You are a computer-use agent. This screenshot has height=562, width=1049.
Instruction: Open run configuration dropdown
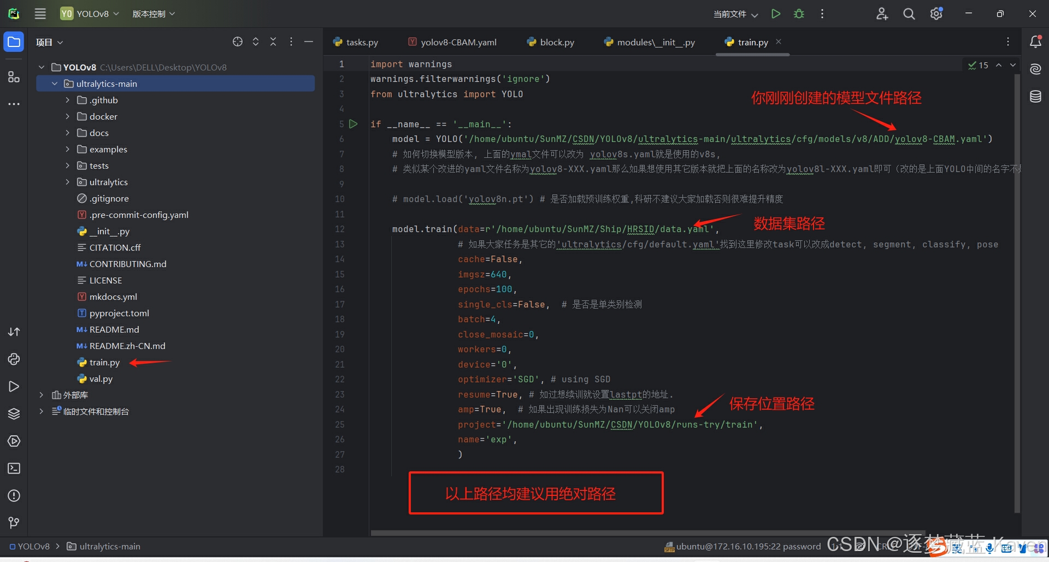pyautogui.click(x=735, y=14)
